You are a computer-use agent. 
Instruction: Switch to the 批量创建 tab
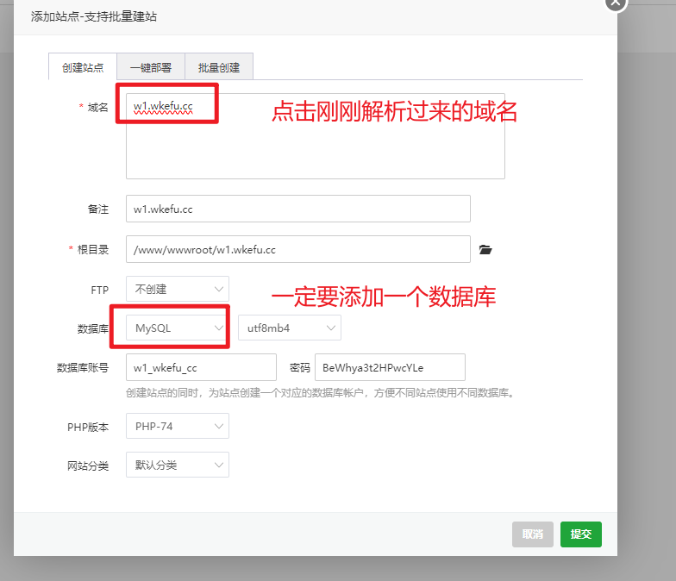[x=219, y=67]
